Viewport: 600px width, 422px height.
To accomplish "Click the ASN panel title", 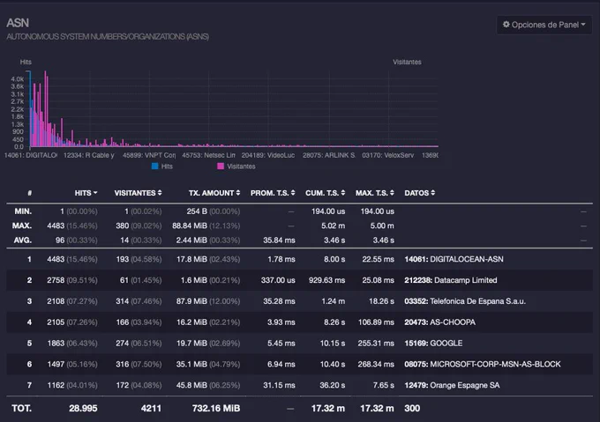I will pyautogui.click(x=18, y=23).
